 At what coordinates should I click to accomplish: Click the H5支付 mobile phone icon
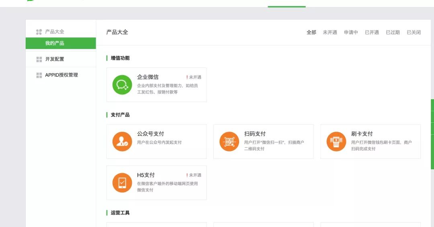tap(122, 183)
